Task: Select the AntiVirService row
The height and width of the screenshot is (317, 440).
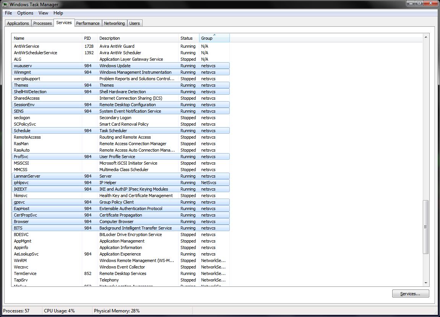Action: (121, 46)
